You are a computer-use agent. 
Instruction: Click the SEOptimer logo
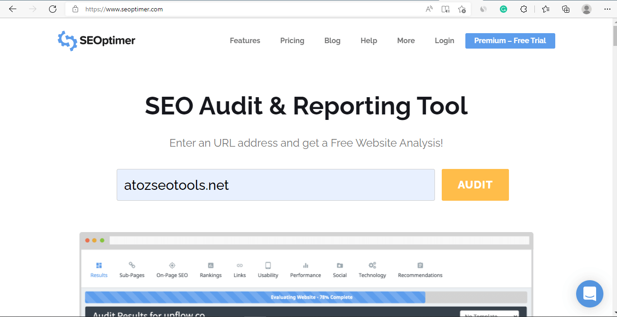pyautogui.click(x=96, y=40)
